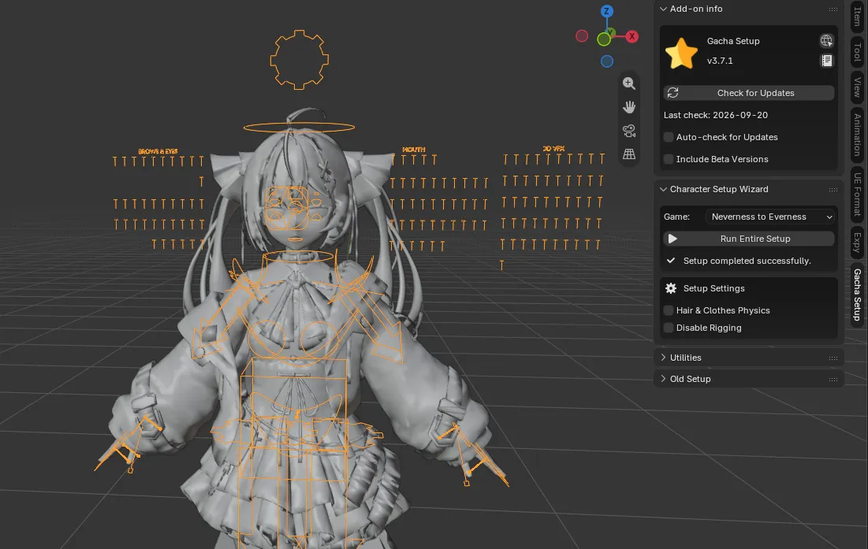
Task: Click the v3.7.1 version label
Action: (x=720, y=61)
